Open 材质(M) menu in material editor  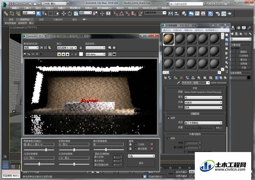point(177,30)
